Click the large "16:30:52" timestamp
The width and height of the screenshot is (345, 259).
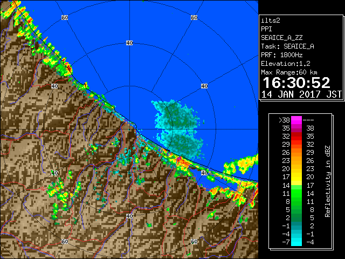pyautogui.click(x=296, y=83)
